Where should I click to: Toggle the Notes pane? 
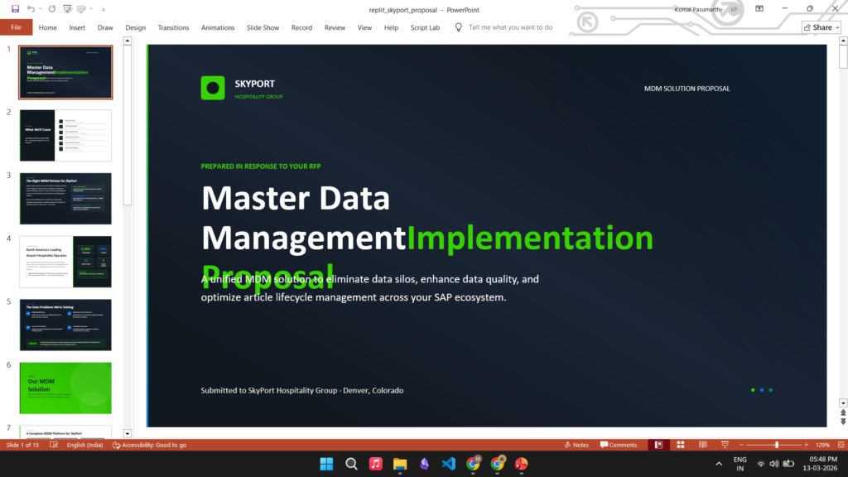coord(576,445)
